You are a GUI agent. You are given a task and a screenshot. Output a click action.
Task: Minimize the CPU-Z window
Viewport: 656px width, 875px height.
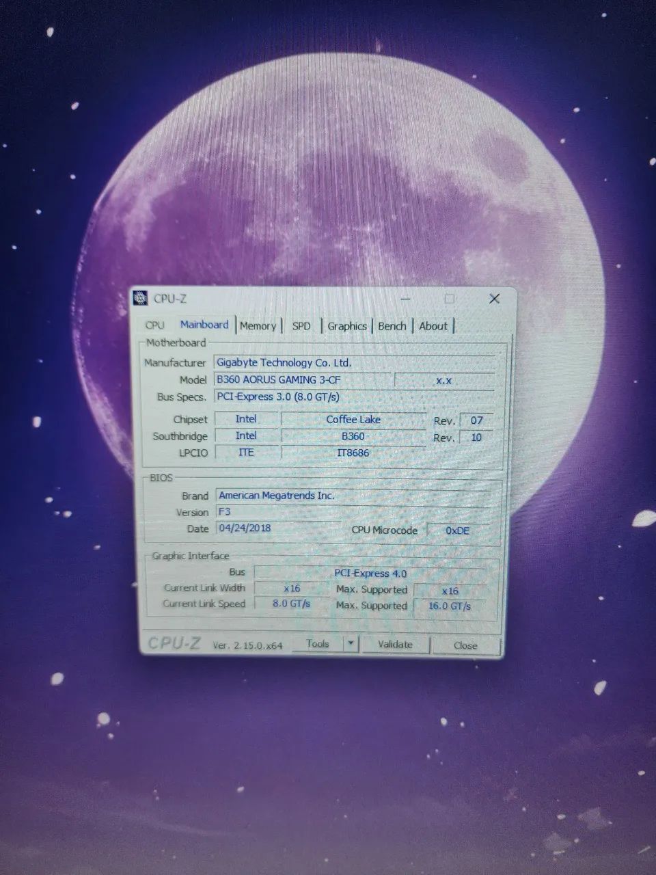[405, 299]
